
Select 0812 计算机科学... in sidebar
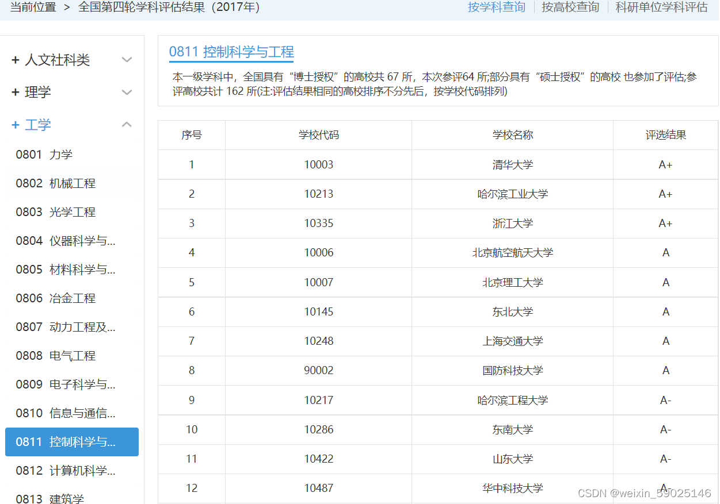click(66, 471)
